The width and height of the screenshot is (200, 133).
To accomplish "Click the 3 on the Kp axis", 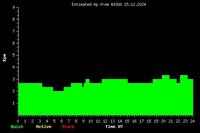I will pyautogui.click(x=14, y=79).
